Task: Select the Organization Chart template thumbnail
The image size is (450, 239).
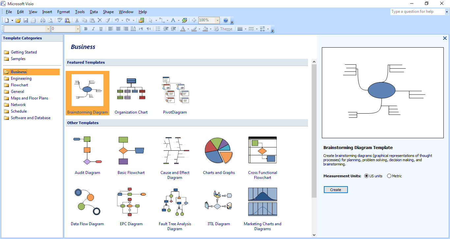Action: (x=131, y=94)
